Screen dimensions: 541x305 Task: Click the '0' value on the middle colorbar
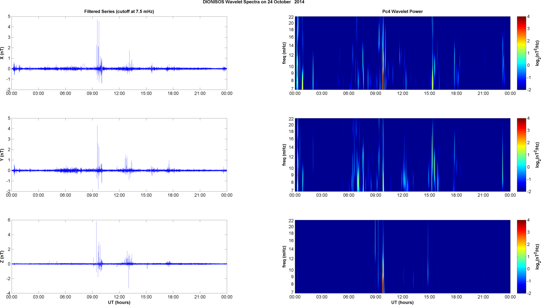[529, 167]
